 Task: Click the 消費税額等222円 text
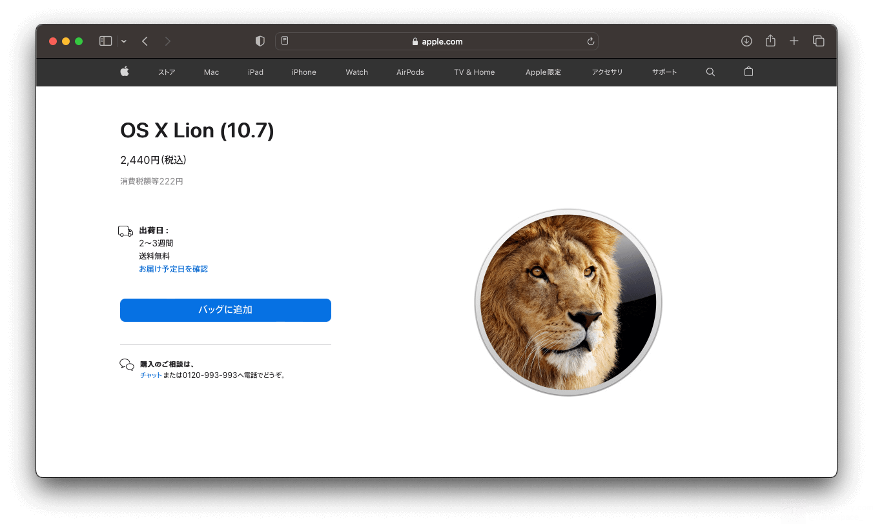(x=152, y=181)
